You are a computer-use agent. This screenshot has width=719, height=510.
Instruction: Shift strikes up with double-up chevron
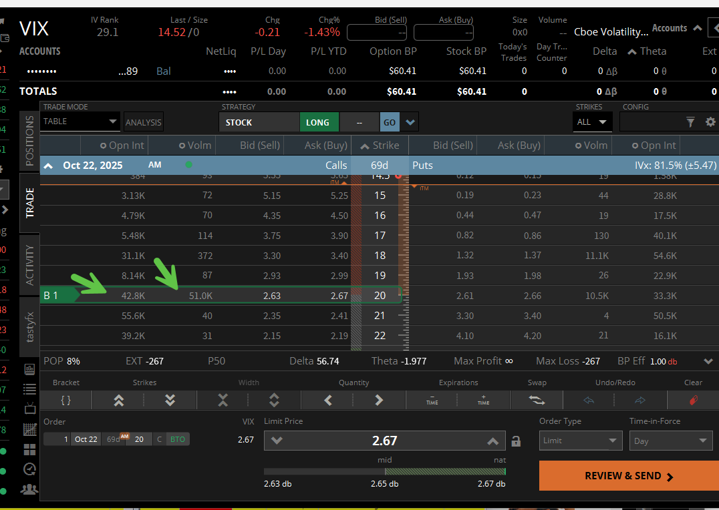(119, 401)
